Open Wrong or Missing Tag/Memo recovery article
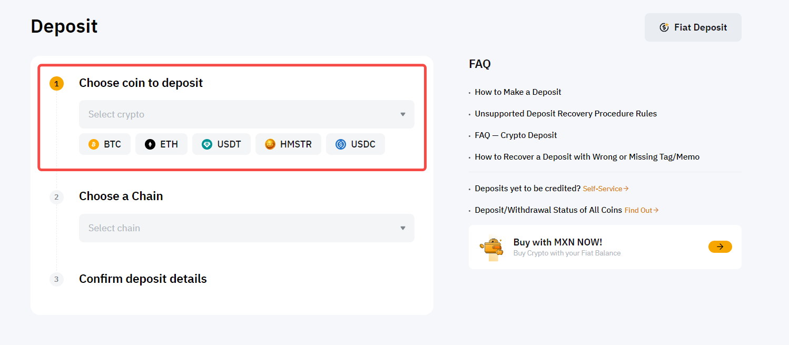789x345 pixels. coord(587,157)
